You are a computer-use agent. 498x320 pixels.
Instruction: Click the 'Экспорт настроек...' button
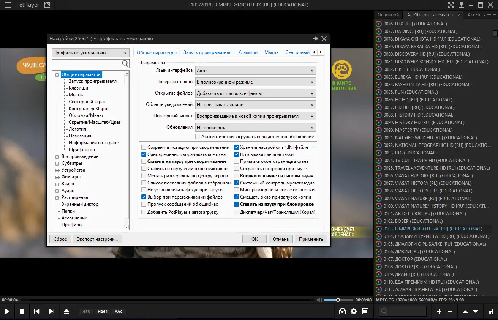pos(97,239)
